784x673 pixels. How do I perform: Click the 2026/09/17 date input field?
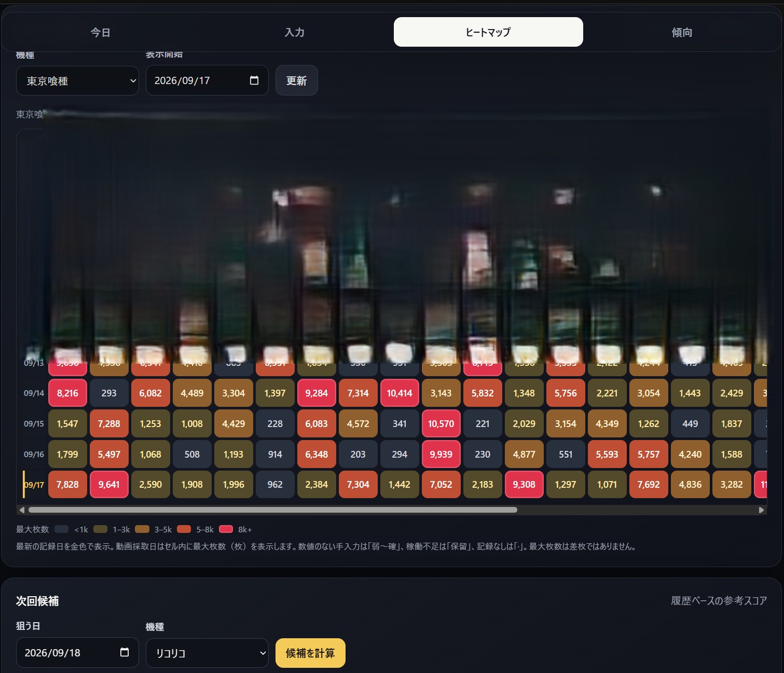pyautogui.click(x=207, y=80)
